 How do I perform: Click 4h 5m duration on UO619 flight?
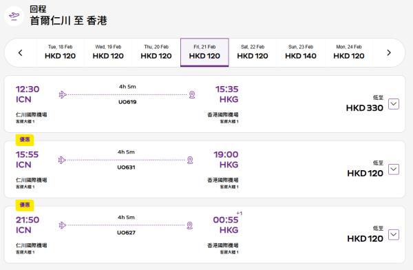(x=127, y=87)
